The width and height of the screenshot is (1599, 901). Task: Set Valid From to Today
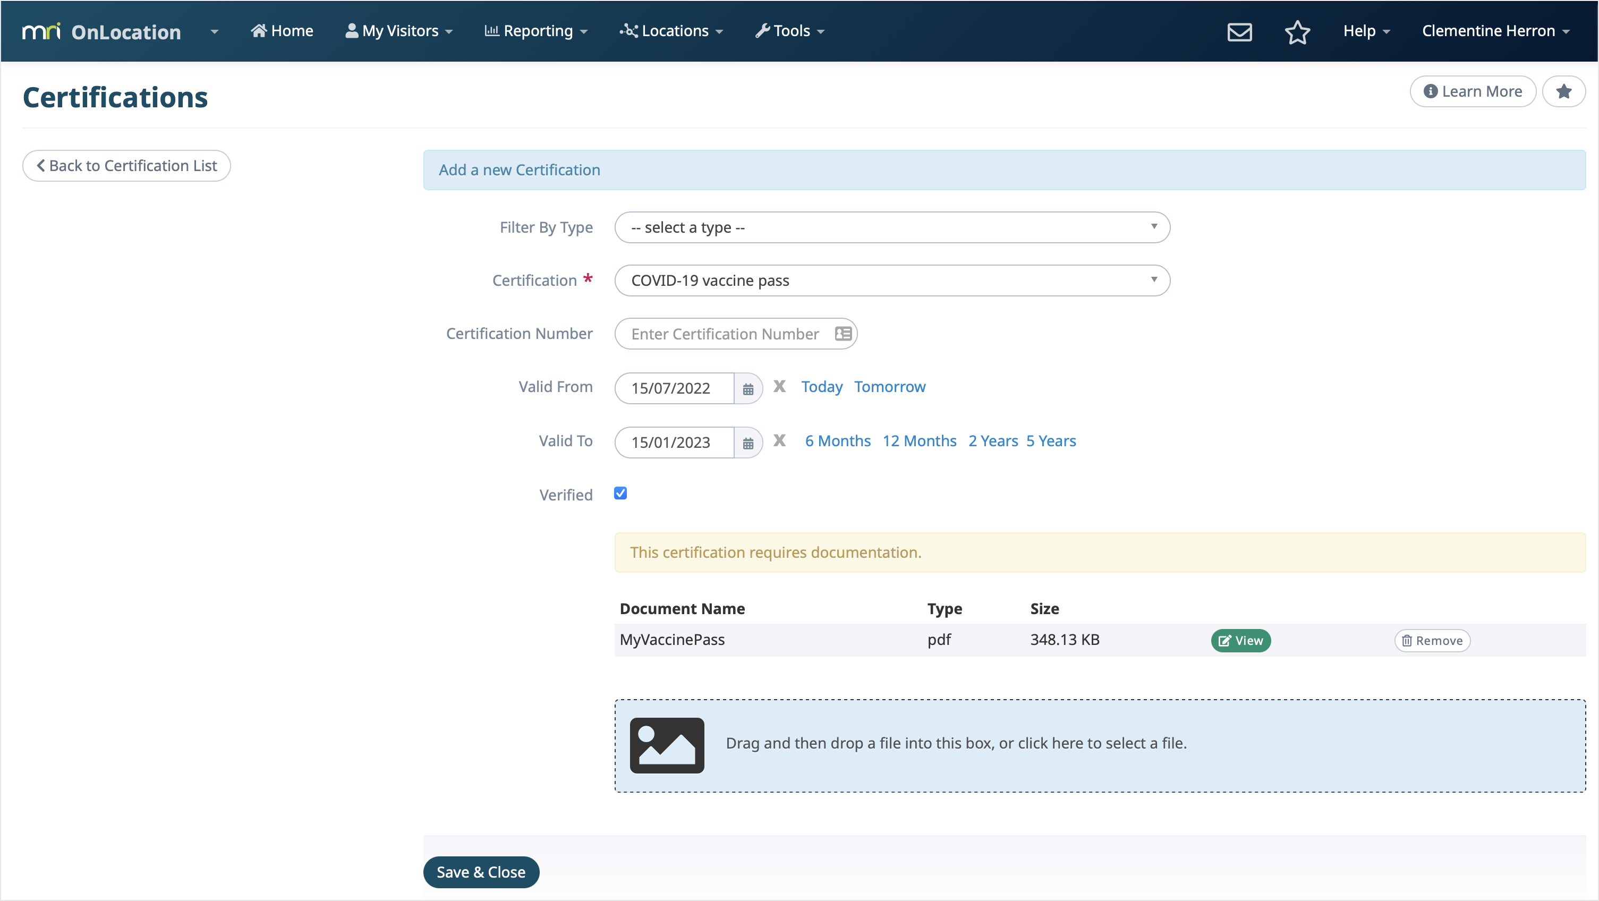(822, 387)
